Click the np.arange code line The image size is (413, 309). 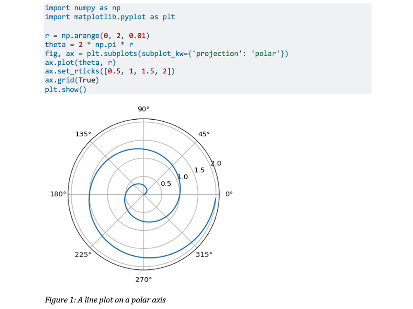coord(97,36)
